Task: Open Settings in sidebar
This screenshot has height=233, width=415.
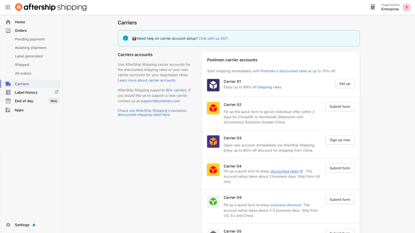Action: point(22,225)
